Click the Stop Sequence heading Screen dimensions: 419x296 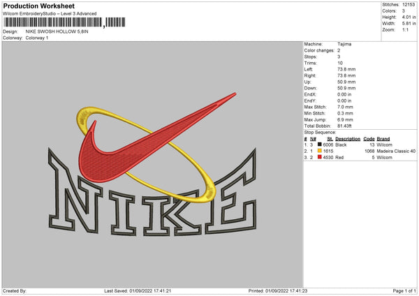(x=320, y=133)
